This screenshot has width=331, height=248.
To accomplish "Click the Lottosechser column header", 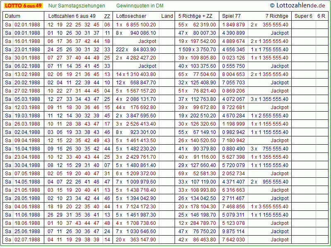I will 131,16.
